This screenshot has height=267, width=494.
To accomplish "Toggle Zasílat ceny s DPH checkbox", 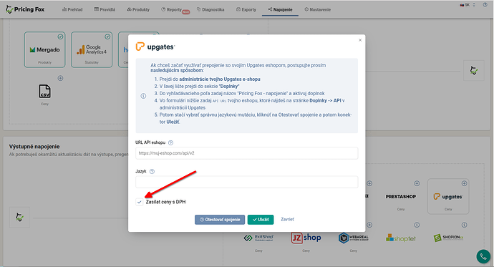I will pyautogui.click(x=140, y=202).
